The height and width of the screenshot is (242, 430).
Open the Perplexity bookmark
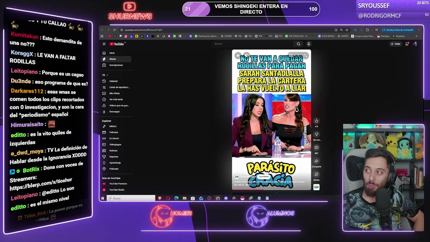point(398,36)
